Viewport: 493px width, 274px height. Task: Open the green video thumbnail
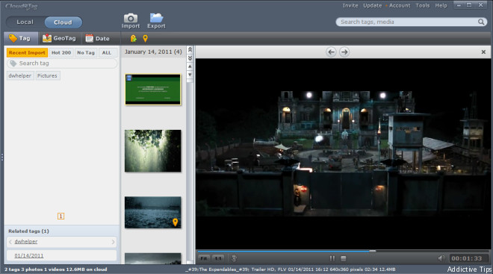[x=153, y=90]
